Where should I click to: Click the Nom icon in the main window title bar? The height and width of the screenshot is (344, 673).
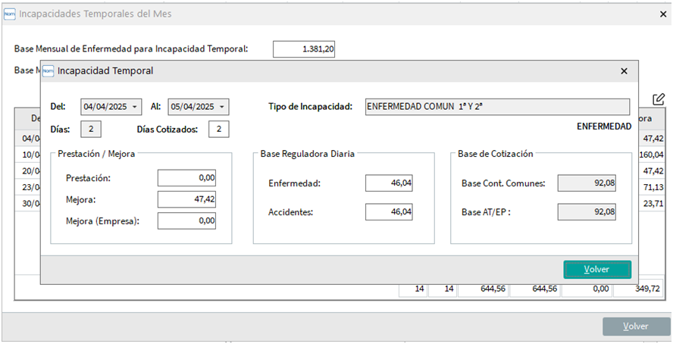(10, 13)
